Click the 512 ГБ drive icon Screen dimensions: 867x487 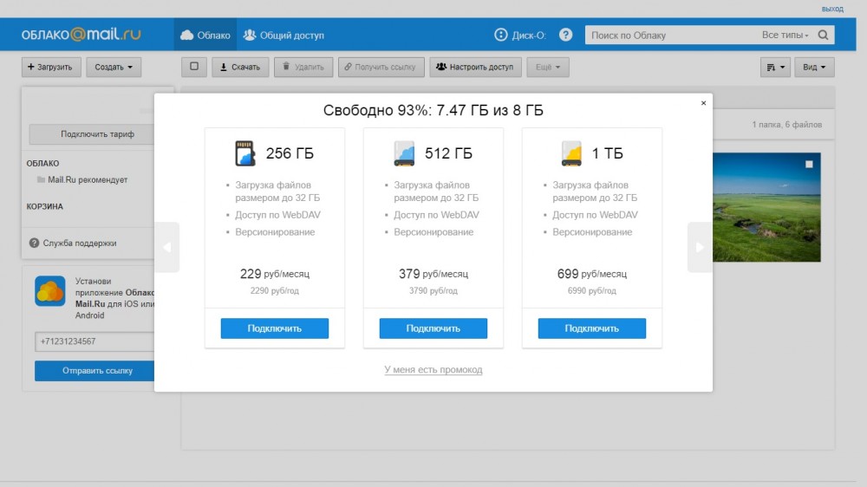tap(404, 153)
